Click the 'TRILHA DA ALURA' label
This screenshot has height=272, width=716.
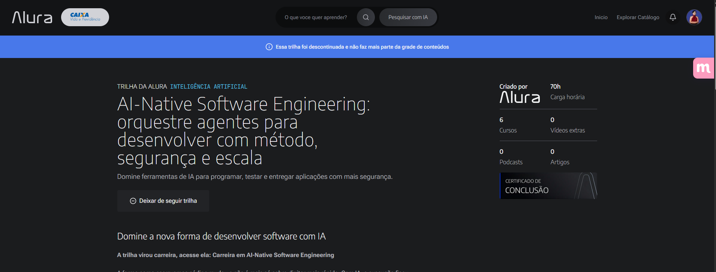(142, 87)
